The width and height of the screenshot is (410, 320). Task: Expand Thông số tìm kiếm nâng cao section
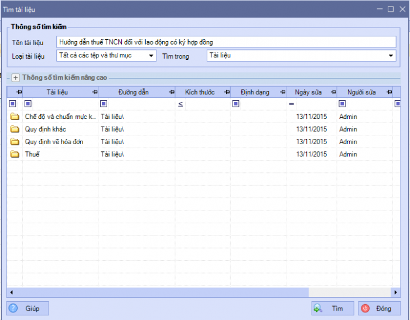[x=16, y=77]
